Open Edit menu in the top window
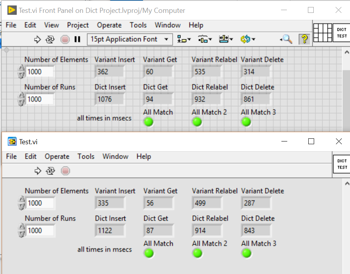This screenshot has height=274, width=350. [x=30, y=25]
